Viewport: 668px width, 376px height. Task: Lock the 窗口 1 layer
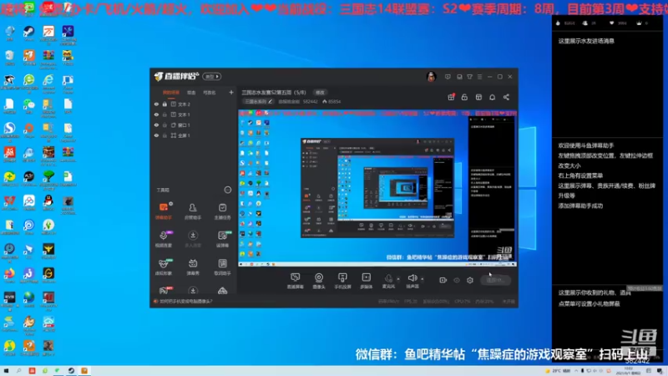164,124
